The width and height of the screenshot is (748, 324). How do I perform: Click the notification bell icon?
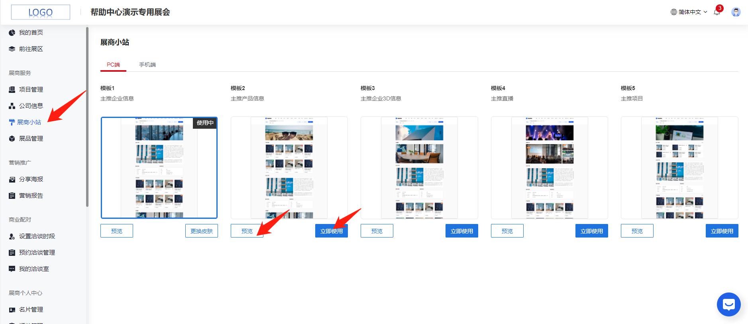(x=717, y=12)
